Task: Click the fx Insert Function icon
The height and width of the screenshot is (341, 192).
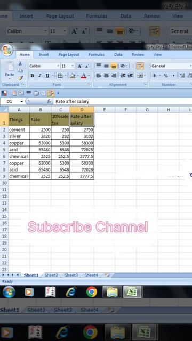Action: pyautogui.click(x=49, y=101)
